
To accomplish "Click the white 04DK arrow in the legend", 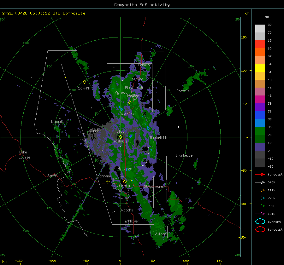I will tap(260, 182).
